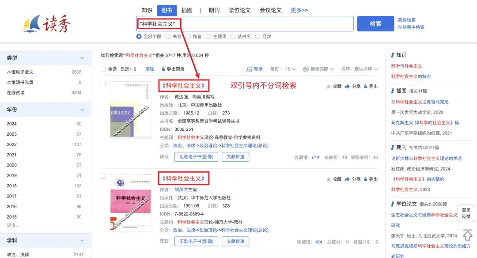This screenshot has width=477, height=258.
Task: Click 汇雅电子书(图像) button for 1985 book
Action: [196, 157]
